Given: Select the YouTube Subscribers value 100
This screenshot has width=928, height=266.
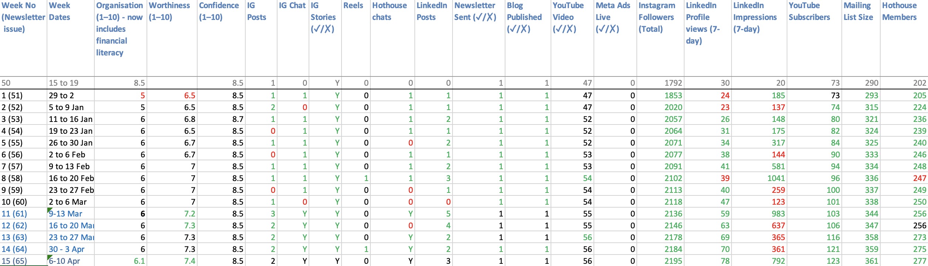Looking at the screenshot, I should 814,190.
